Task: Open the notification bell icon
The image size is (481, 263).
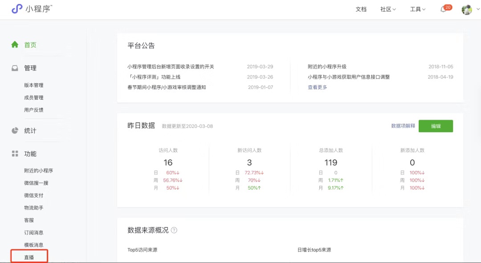Action: click(443, 9)
